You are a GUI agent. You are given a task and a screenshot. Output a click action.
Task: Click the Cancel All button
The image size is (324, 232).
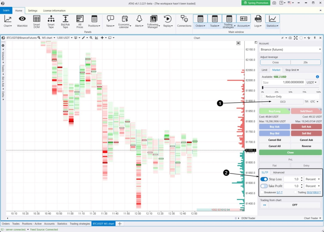tap(274, 146)
